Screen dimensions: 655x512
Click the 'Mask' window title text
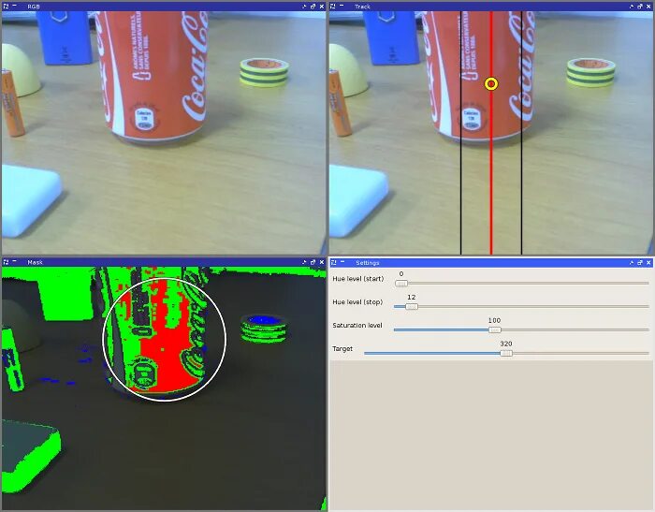coord(36,262)
